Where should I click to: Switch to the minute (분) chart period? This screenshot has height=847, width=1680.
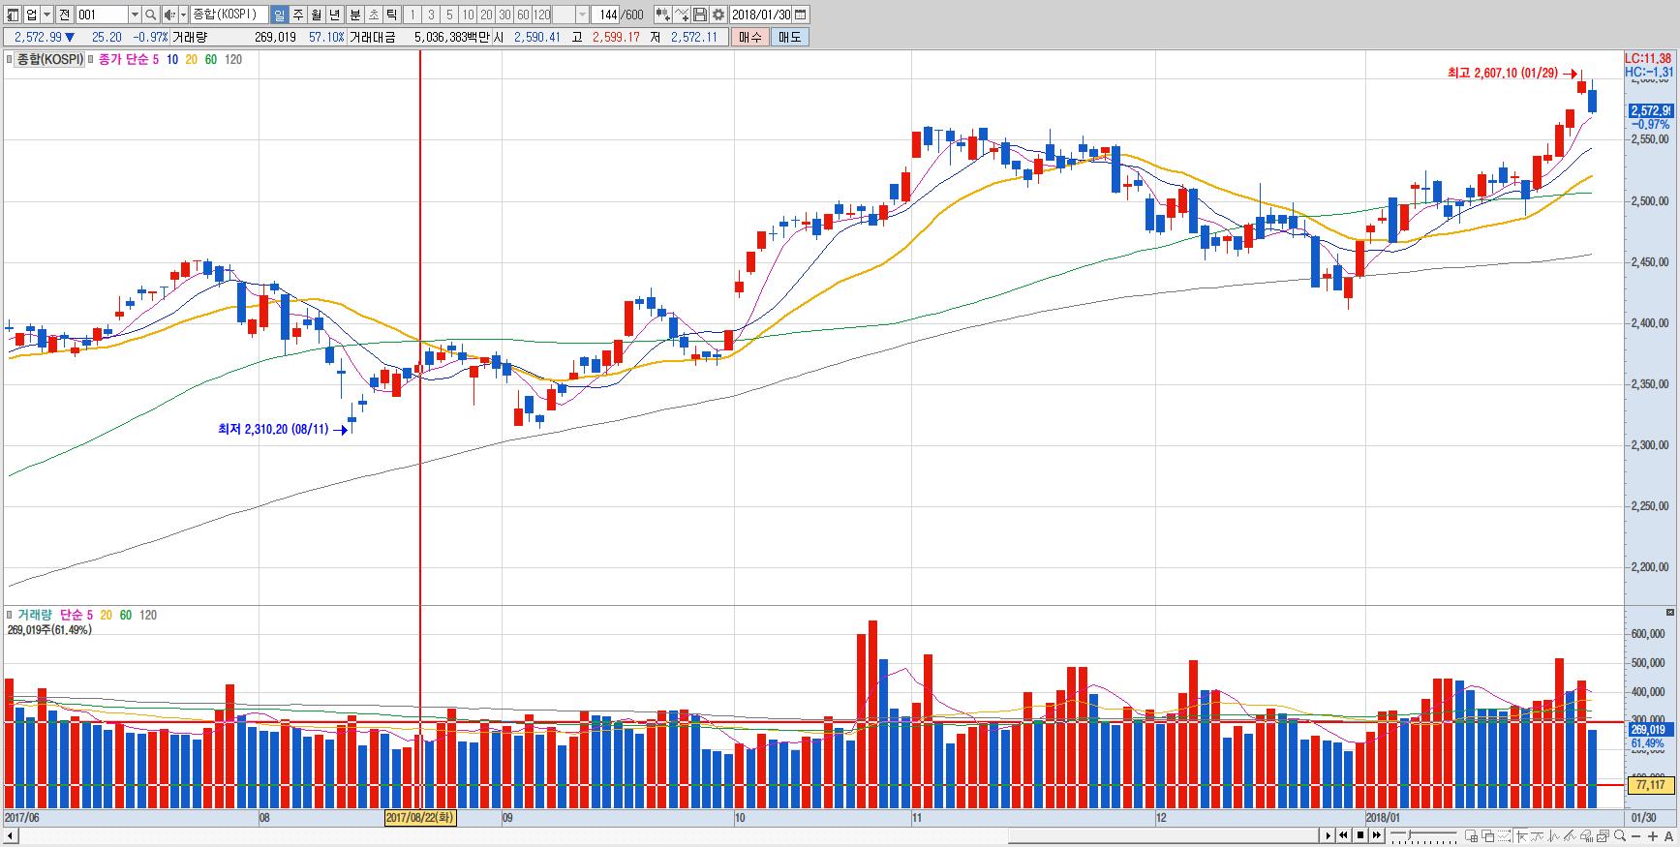click(354, 15)
